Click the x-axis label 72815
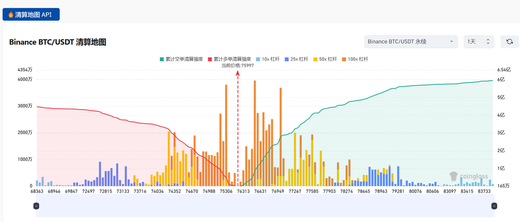The height and width of the screenshot is (222, 520). click(x=105, y=191)
